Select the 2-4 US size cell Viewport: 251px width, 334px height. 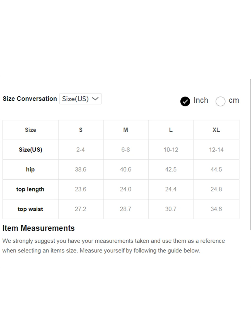pos(81,149)
